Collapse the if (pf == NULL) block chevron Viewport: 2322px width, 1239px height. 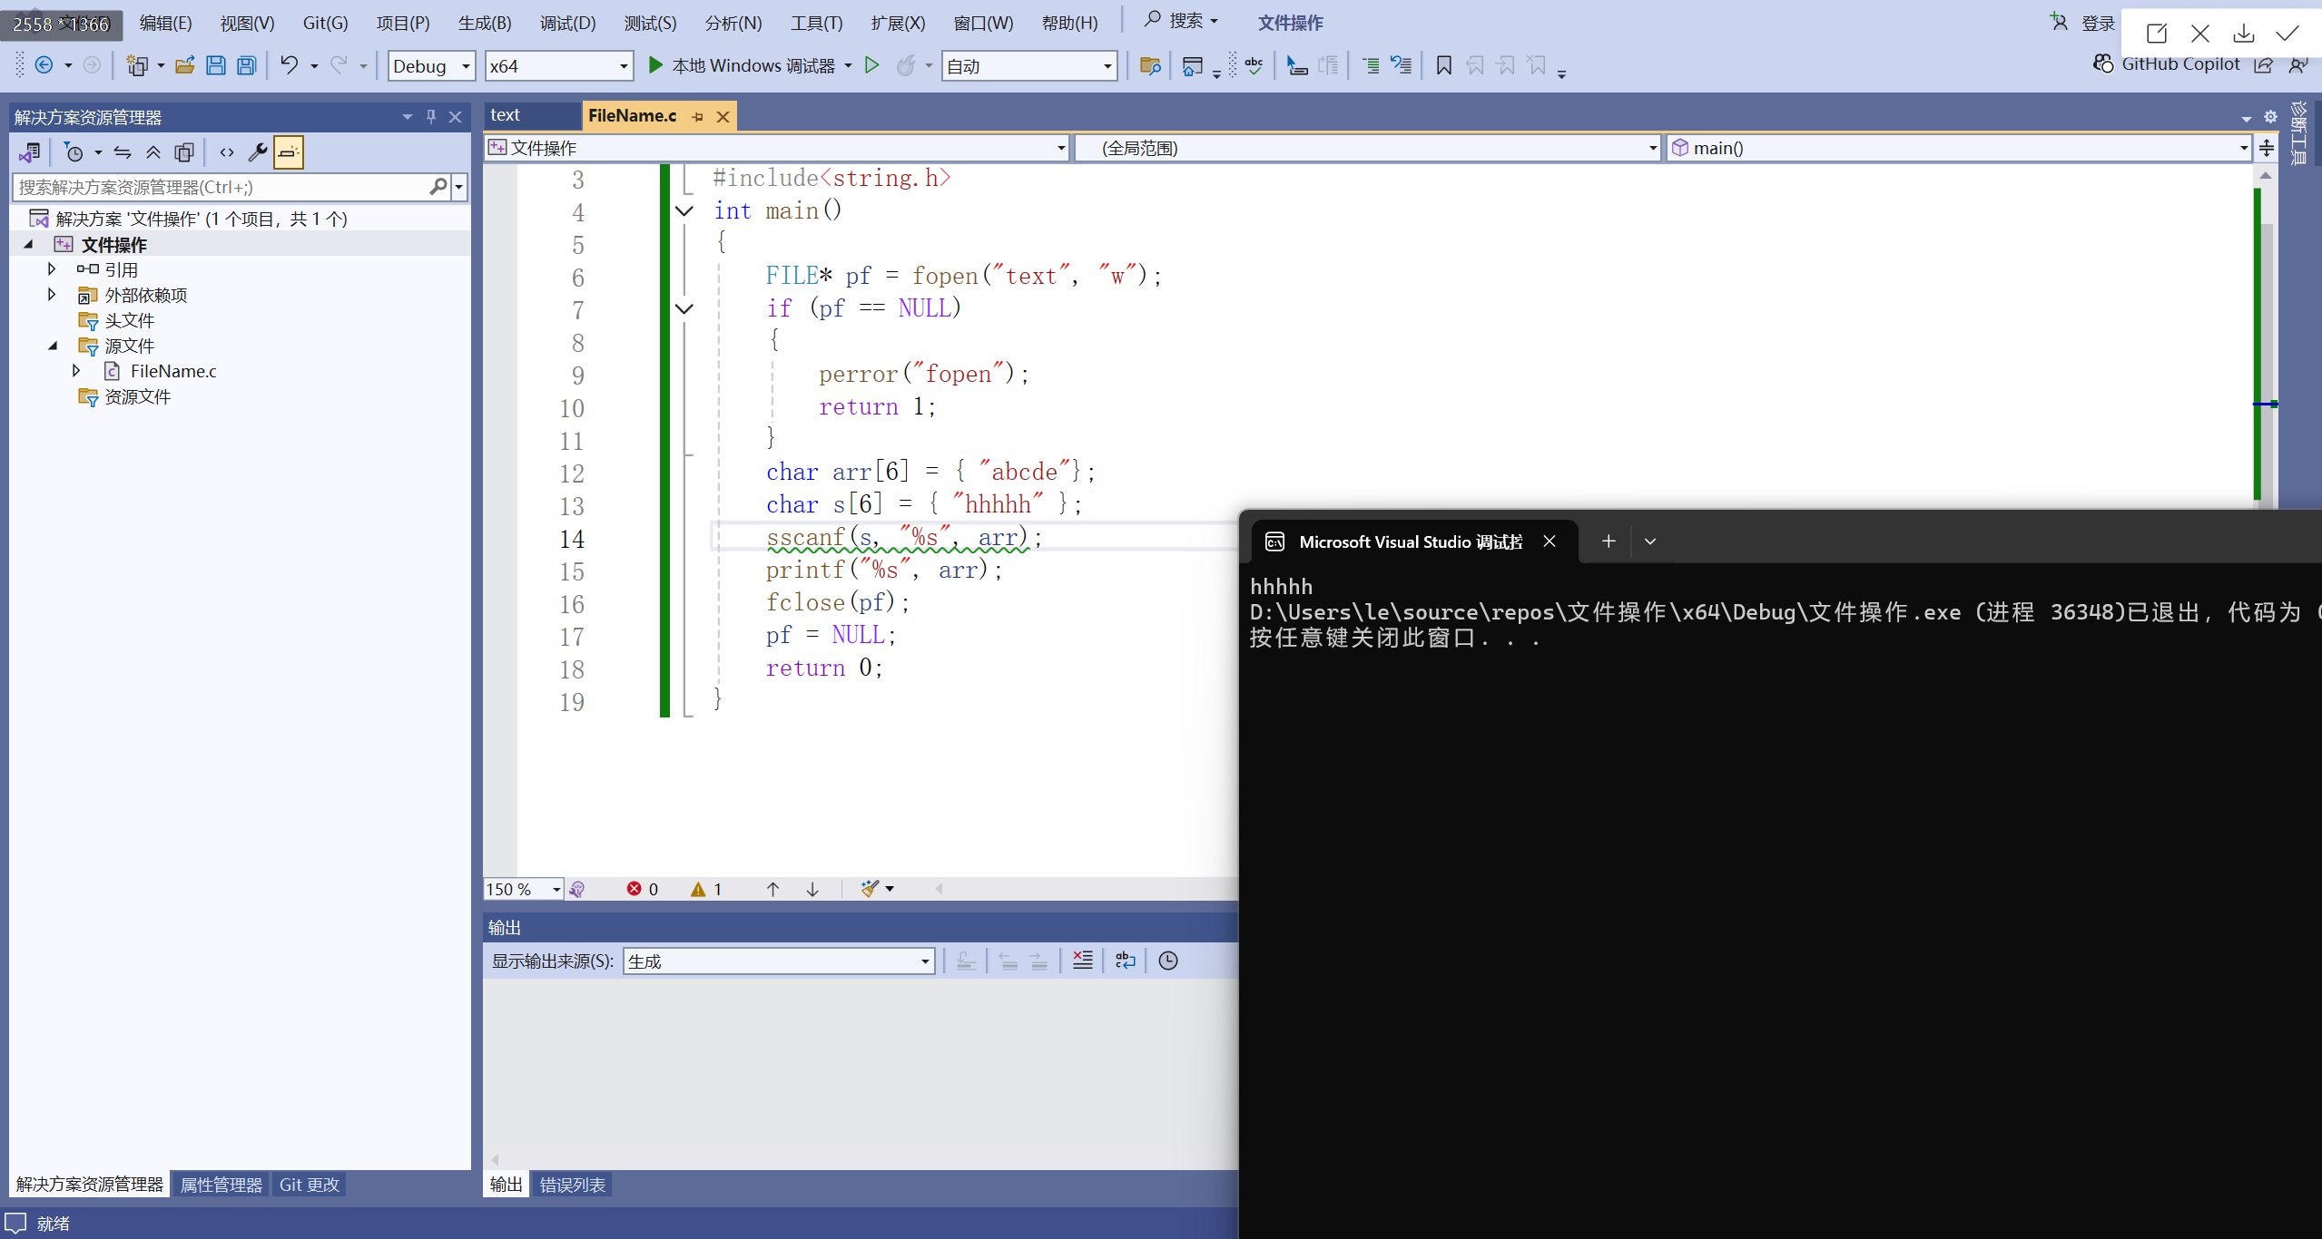point(684,308)
